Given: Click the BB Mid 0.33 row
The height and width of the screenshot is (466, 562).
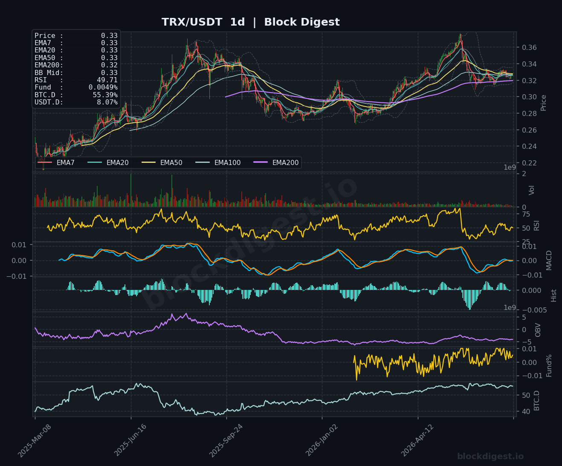Looking at the screenshot, I should pos(76,73).
